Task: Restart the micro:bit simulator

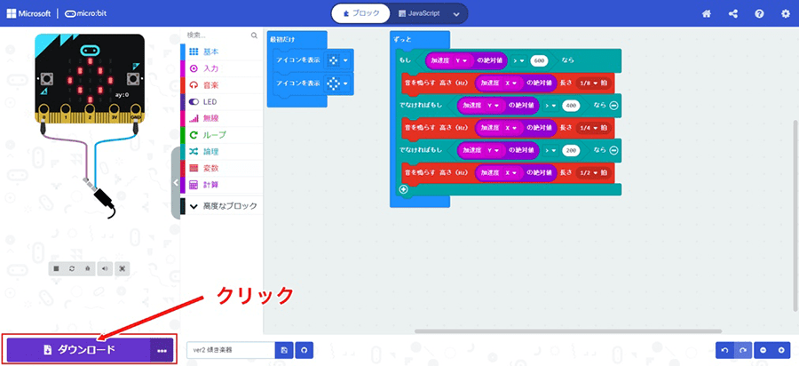Action: [x=73, y=268]
